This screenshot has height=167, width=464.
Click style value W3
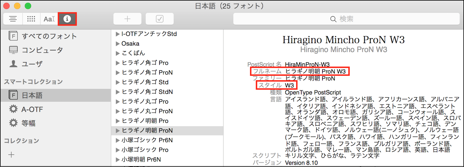(x=289, y=85)
